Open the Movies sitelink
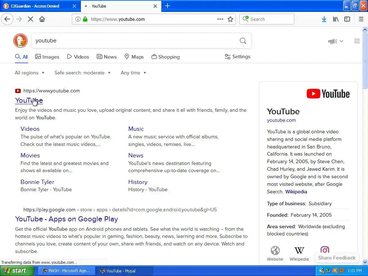The height and width of the screenshot is (276, 368). point(30,155)
